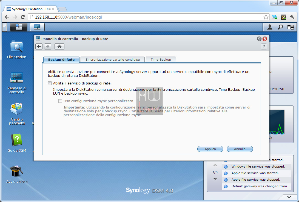Bookmark this page with the star
299x202 pixels.
pyautogui.click(x=266, y=17)
